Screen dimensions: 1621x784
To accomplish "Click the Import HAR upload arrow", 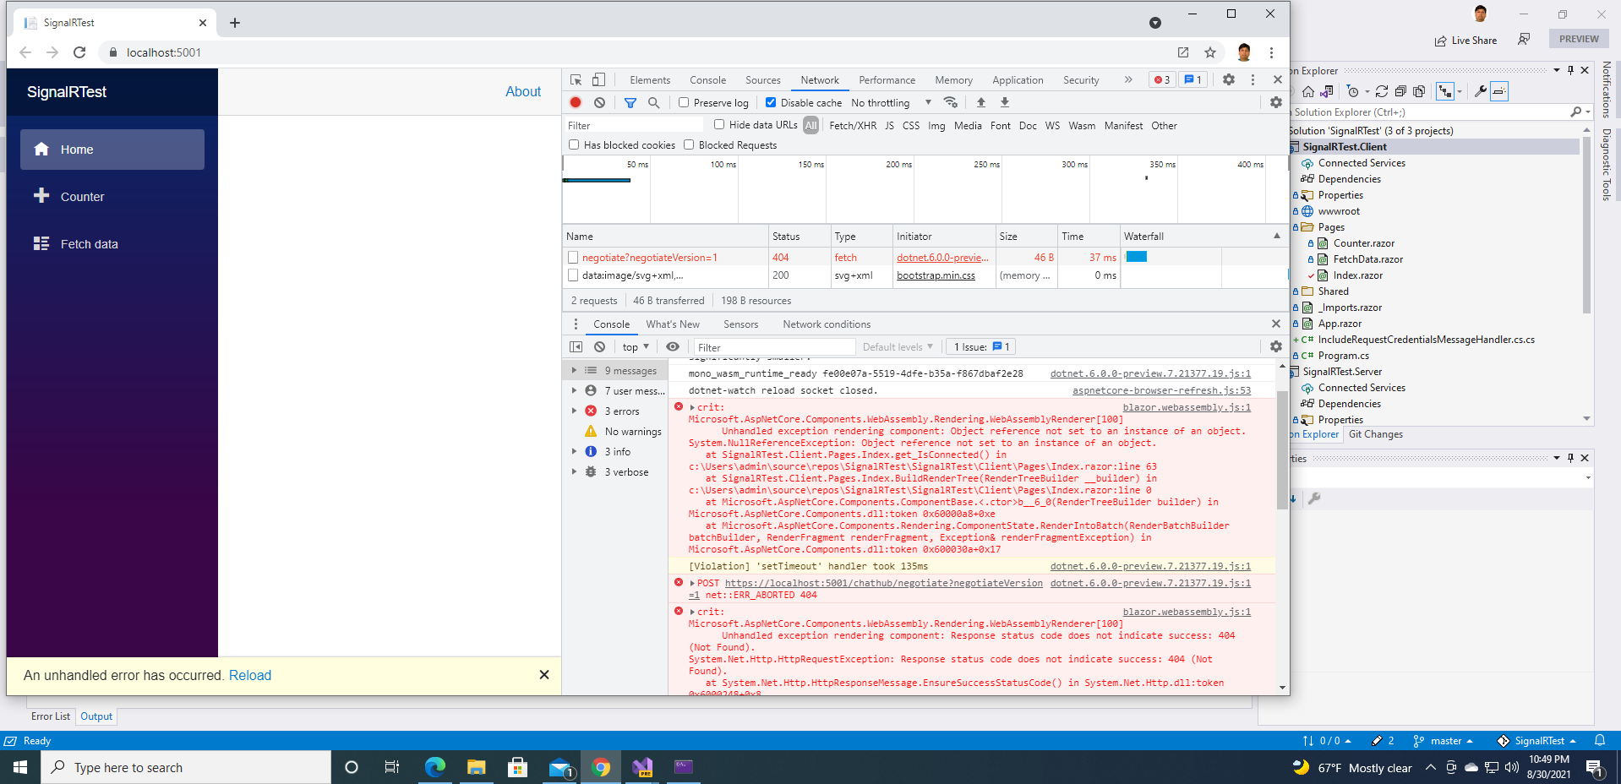I will tap(981, 102).
